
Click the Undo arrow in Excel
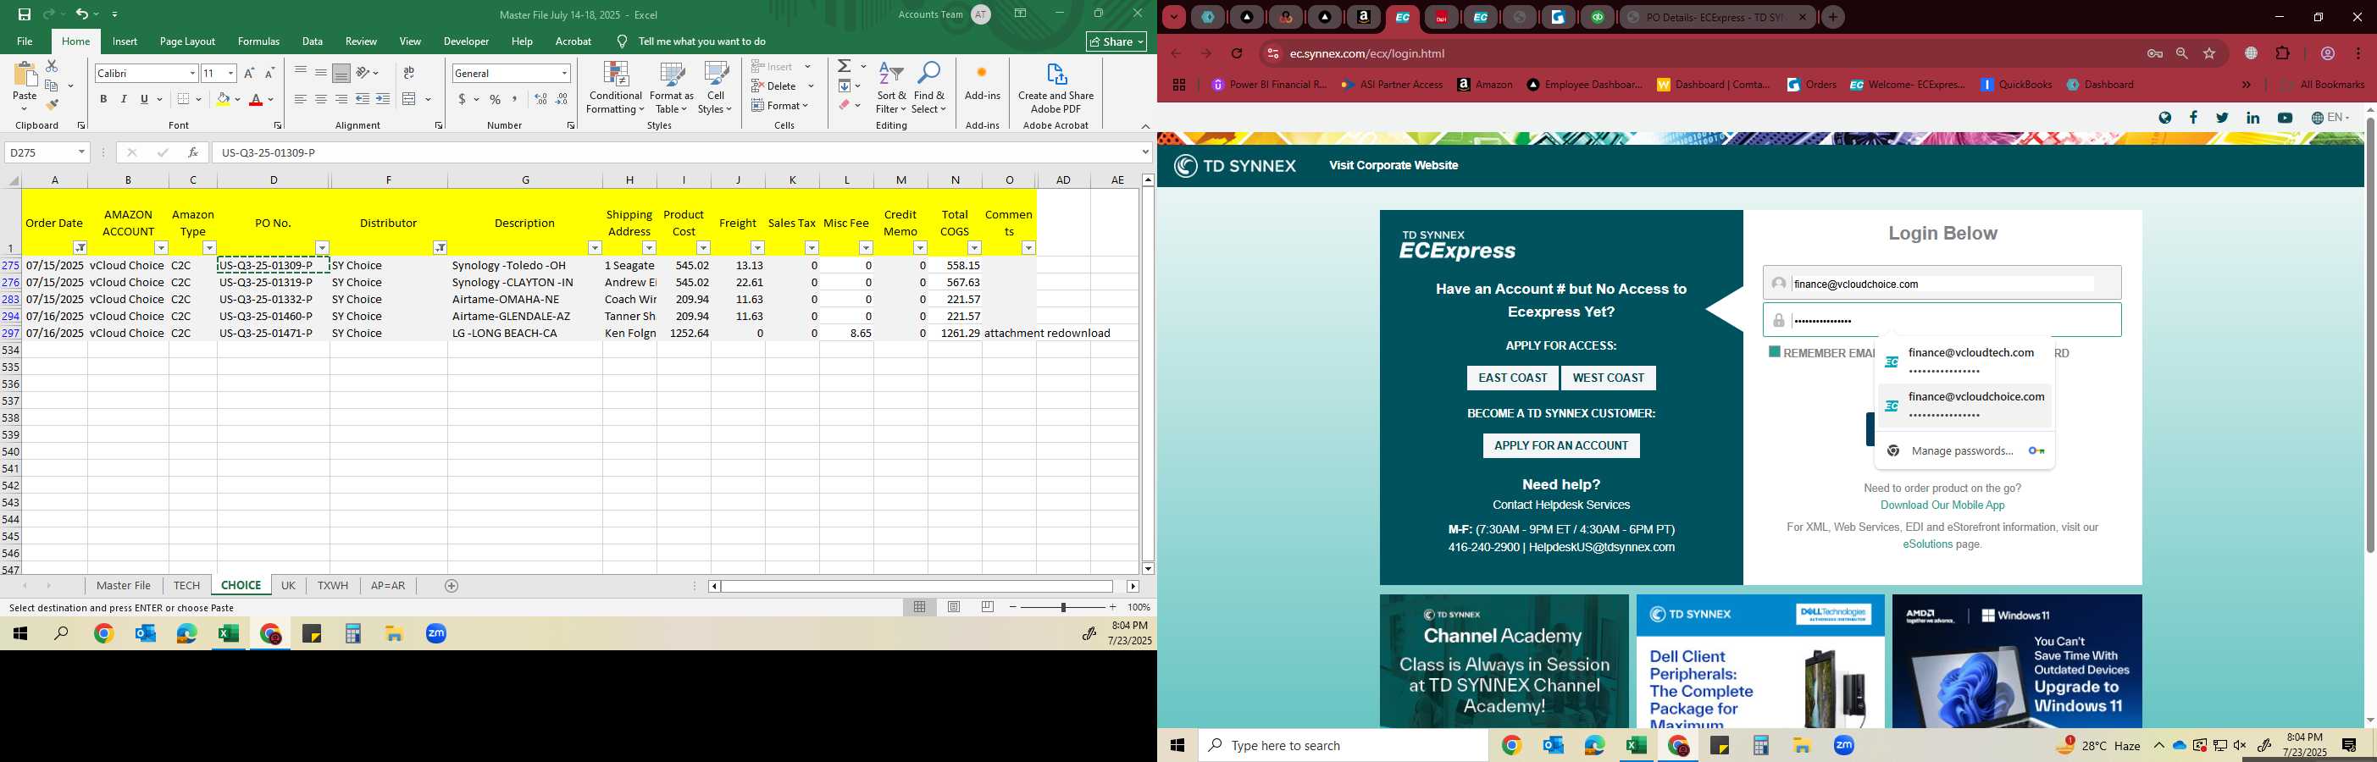click(82, 14)
